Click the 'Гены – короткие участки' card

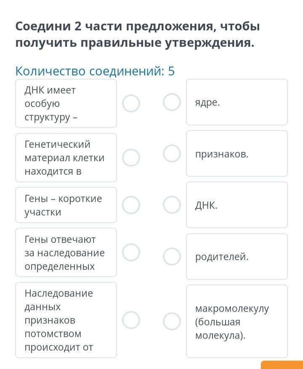pyautogui.click(x=66, y=205)
